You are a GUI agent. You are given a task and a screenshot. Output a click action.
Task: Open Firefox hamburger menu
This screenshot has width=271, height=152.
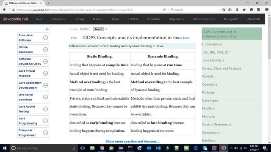click(x=267, y=10)
